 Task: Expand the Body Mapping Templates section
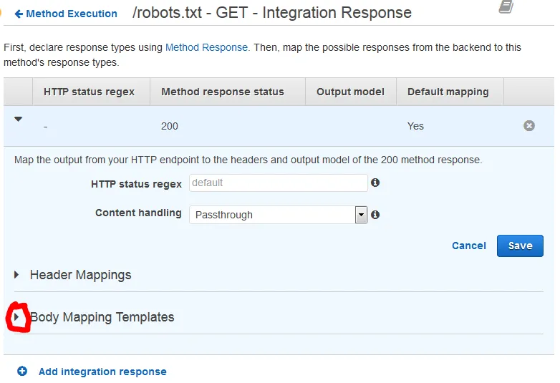tap(17, 316)
